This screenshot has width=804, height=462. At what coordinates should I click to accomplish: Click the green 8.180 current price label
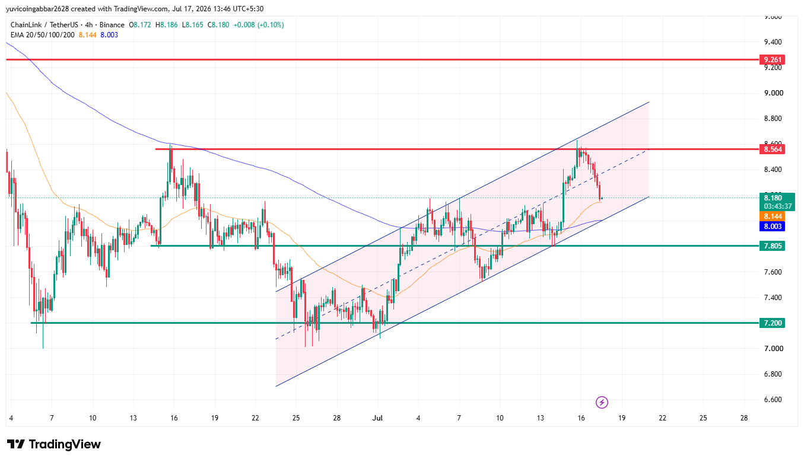[x=772, y=197]
